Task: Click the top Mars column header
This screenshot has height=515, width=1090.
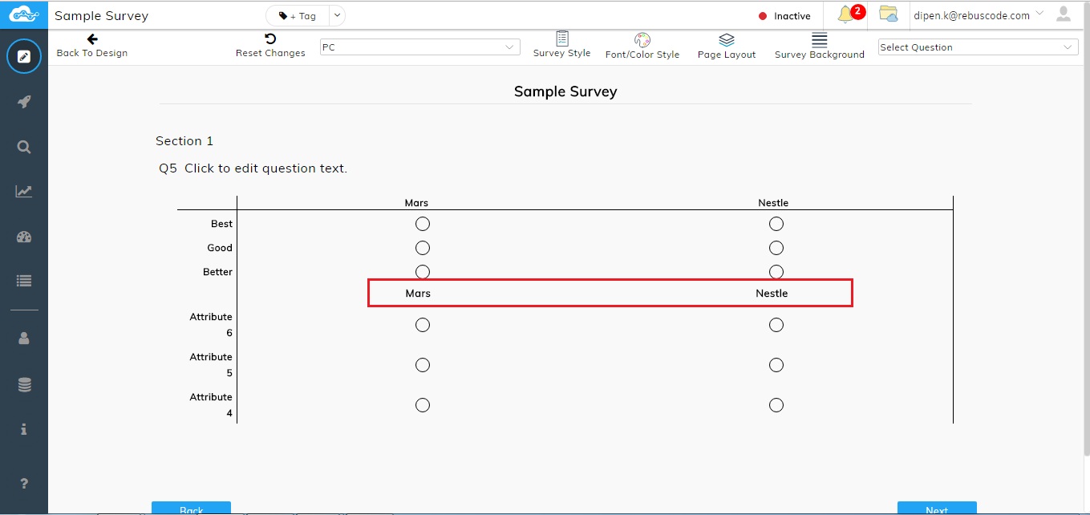Action: [416, 203]
